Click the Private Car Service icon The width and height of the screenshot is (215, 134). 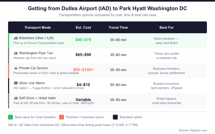click(16, 68)
